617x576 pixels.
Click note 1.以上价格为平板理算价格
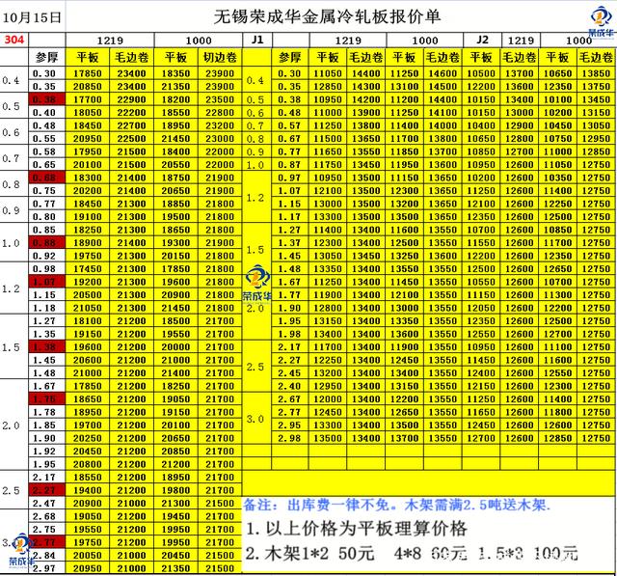coord(357,529)
